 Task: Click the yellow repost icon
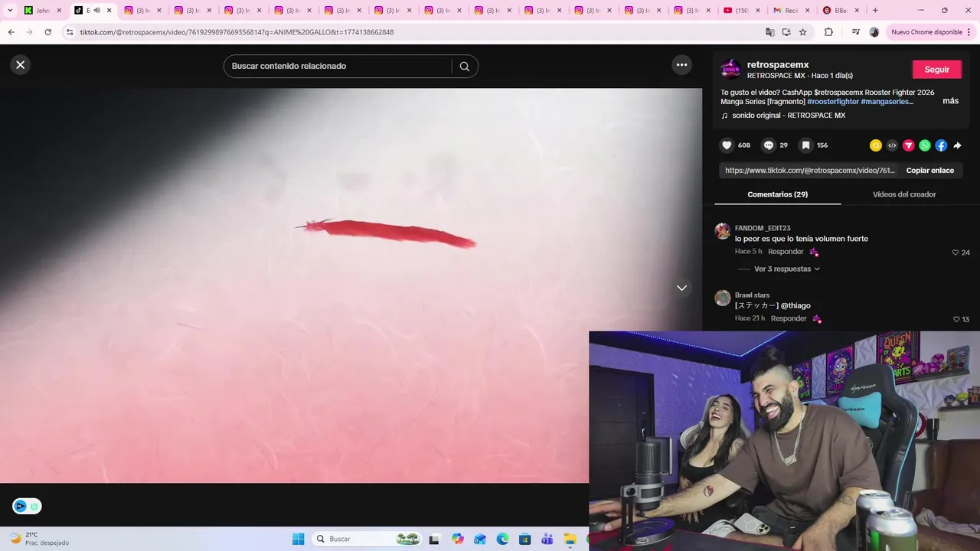(876, 145)
